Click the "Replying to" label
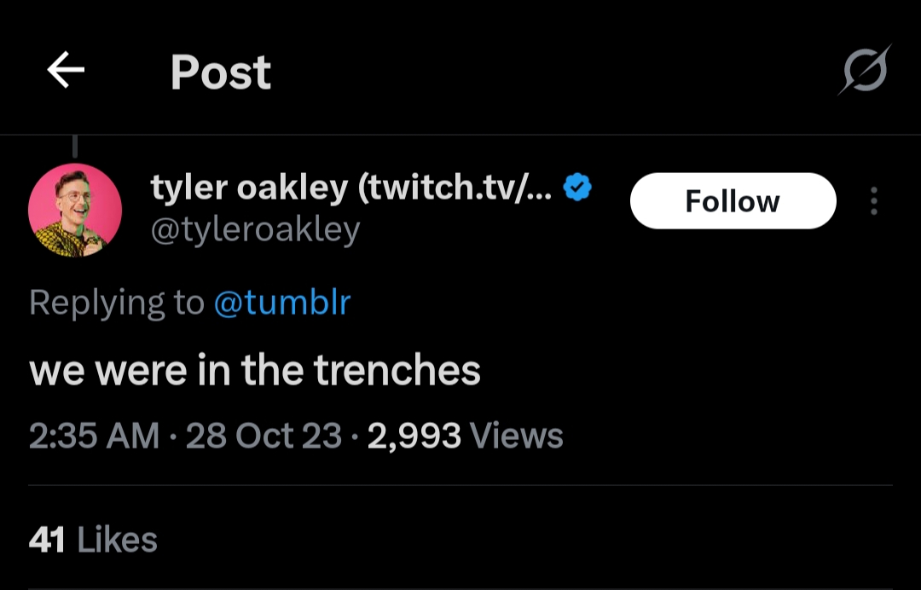921x590 pixels. click(116, 303)
